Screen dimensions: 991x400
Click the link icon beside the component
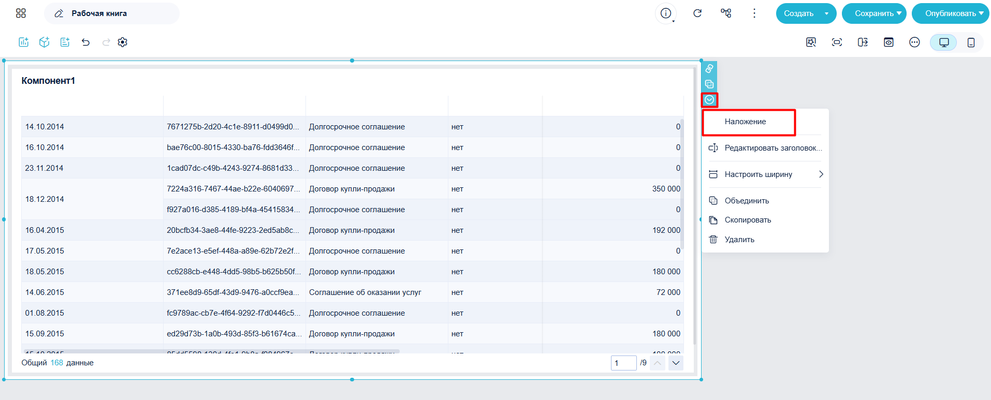point(709,69)
